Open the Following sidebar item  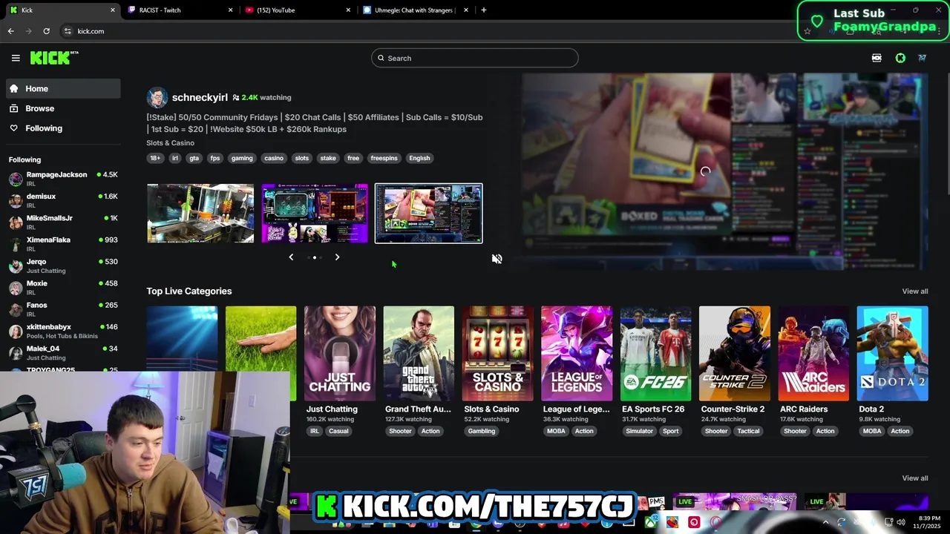tap(63, 128)
